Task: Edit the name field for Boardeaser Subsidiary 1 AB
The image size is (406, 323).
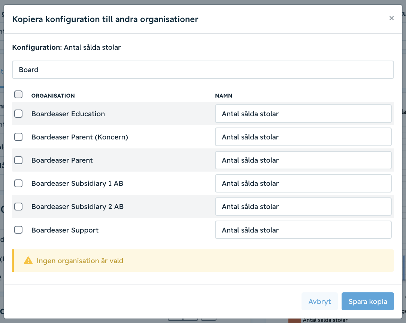Action: 303,184
